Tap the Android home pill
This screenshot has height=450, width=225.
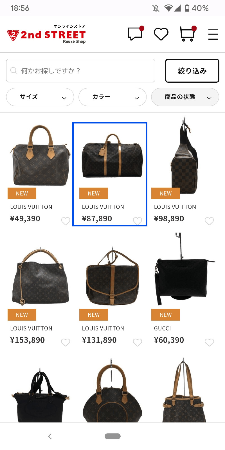pos(112,436)
